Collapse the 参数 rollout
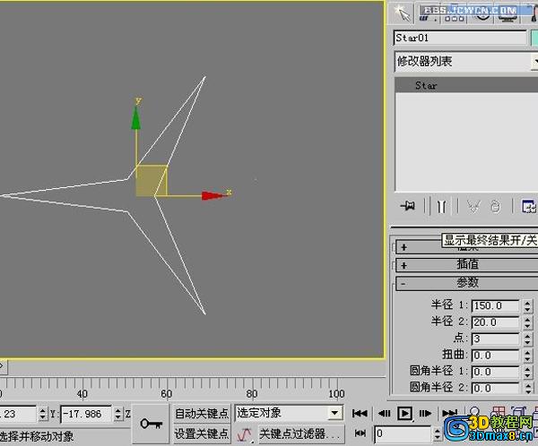 466,283
